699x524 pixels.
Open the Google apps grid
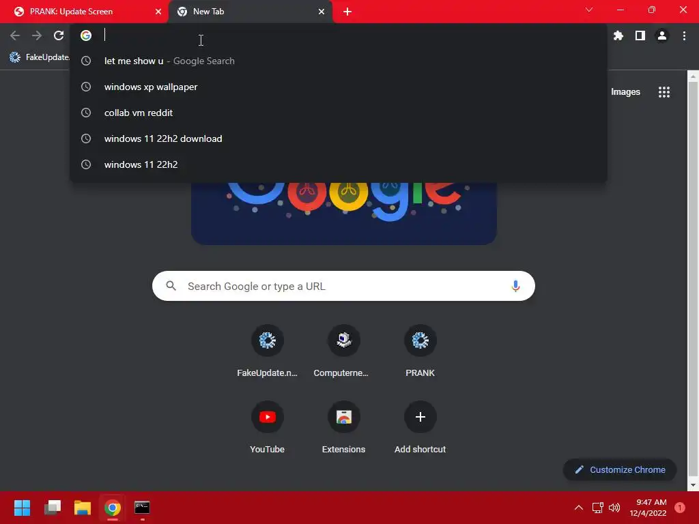[x=664, y=92]
